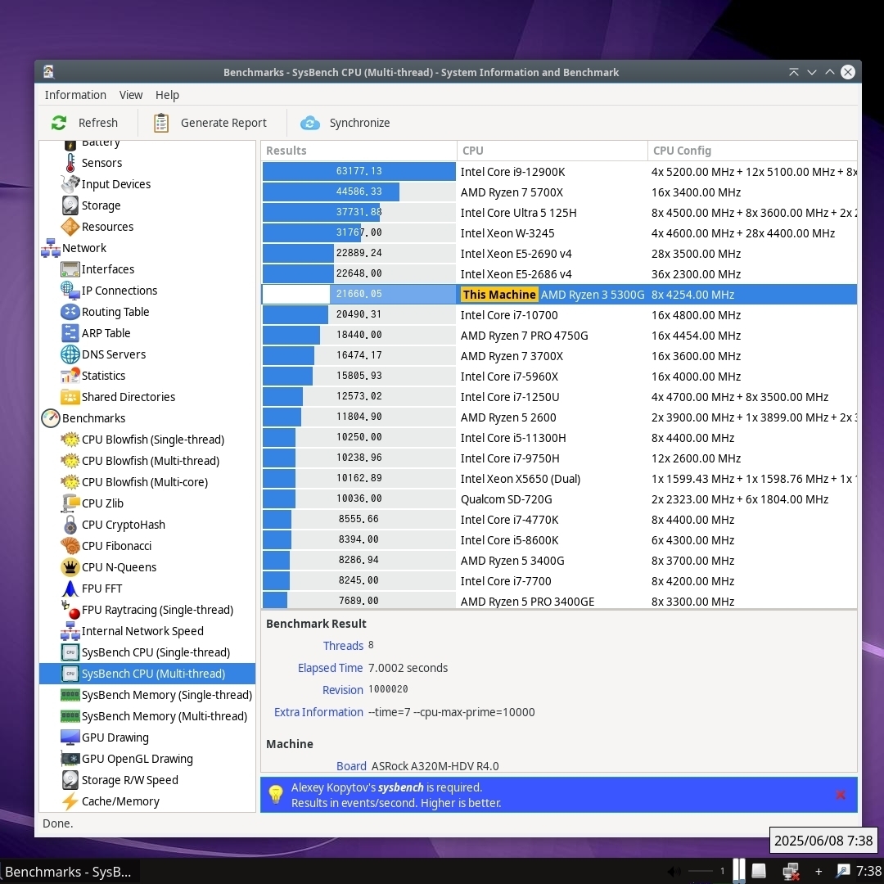Select the Input Devices icon
Image resolution: width=884 pixels, height=884 pixels.
70,184
